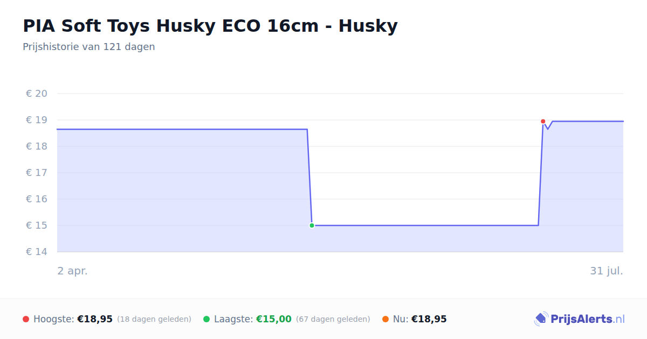The width and height of the screenshot is (647, 339).
Task: Click the € 19 axis label
Action: pyautogui.click(x=37, y=120)
